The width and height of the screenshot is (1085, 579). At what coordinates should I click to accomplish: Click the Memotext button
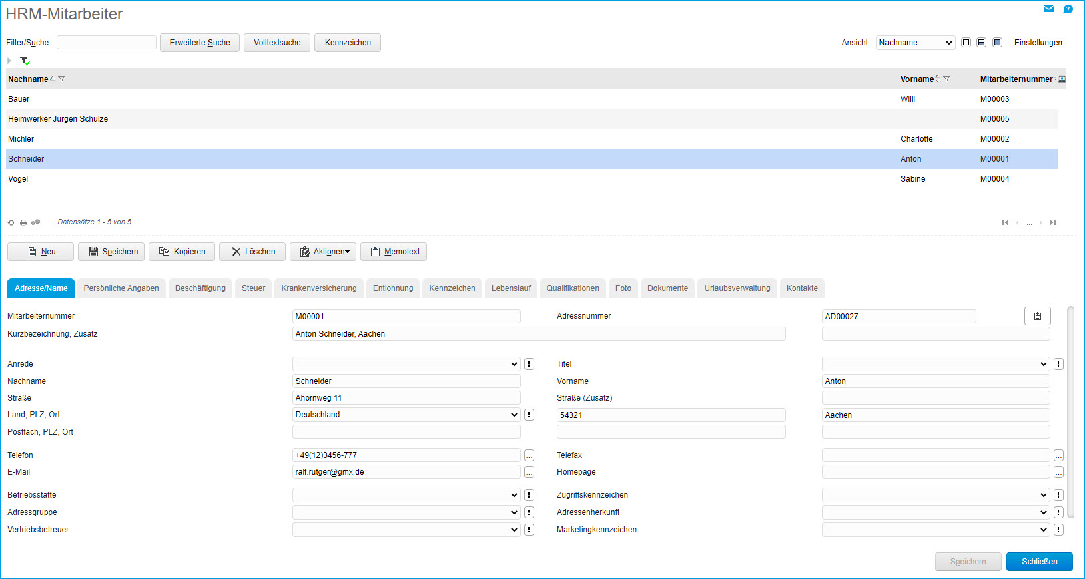tap(394, 252)
